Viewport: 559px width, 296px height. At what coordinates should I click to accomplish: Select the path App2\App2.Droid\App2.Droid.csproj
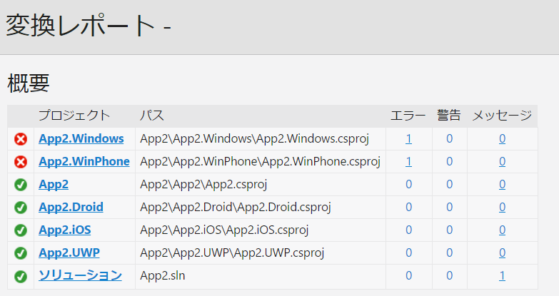point(236,207)
